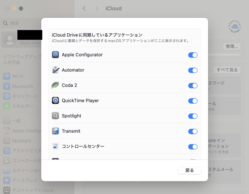
Task: Click the Apple Configurator app icon
Action: click(x=55, y=55)
